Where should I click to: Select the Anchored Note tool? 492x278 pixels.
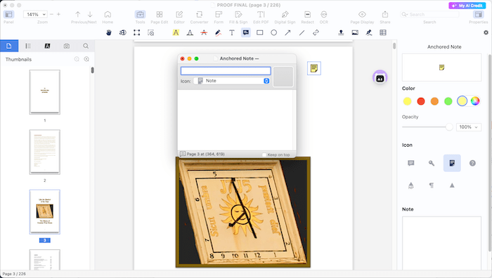pyautogui.click(x=246, y=32)
